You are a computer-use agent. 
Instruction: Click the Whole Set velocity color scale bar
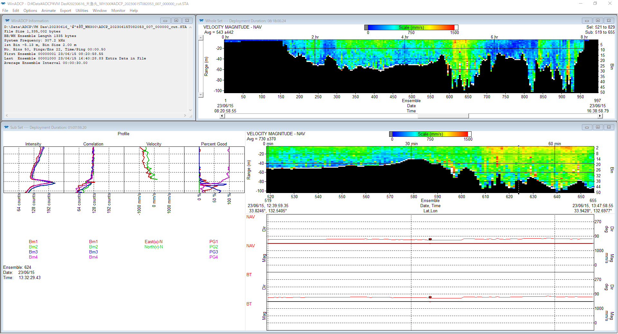[x=411, y=28]
